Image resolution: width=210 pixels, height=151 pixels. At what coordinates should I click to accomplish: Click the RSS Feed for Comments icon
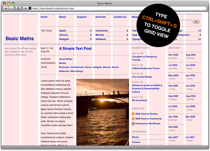click(133, 119)
